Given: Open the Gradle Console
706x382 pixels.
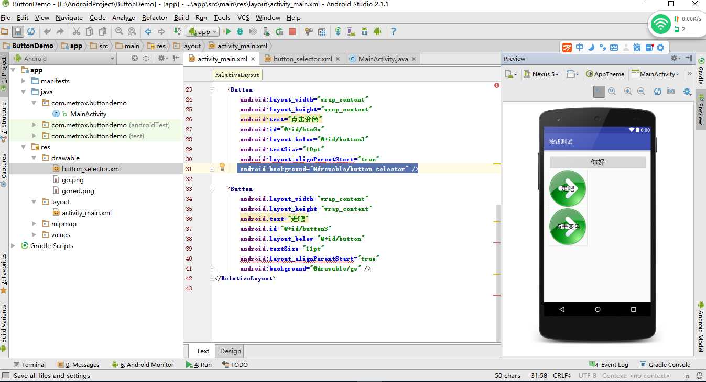Looking at the screenshot, I should pos(665,365).
